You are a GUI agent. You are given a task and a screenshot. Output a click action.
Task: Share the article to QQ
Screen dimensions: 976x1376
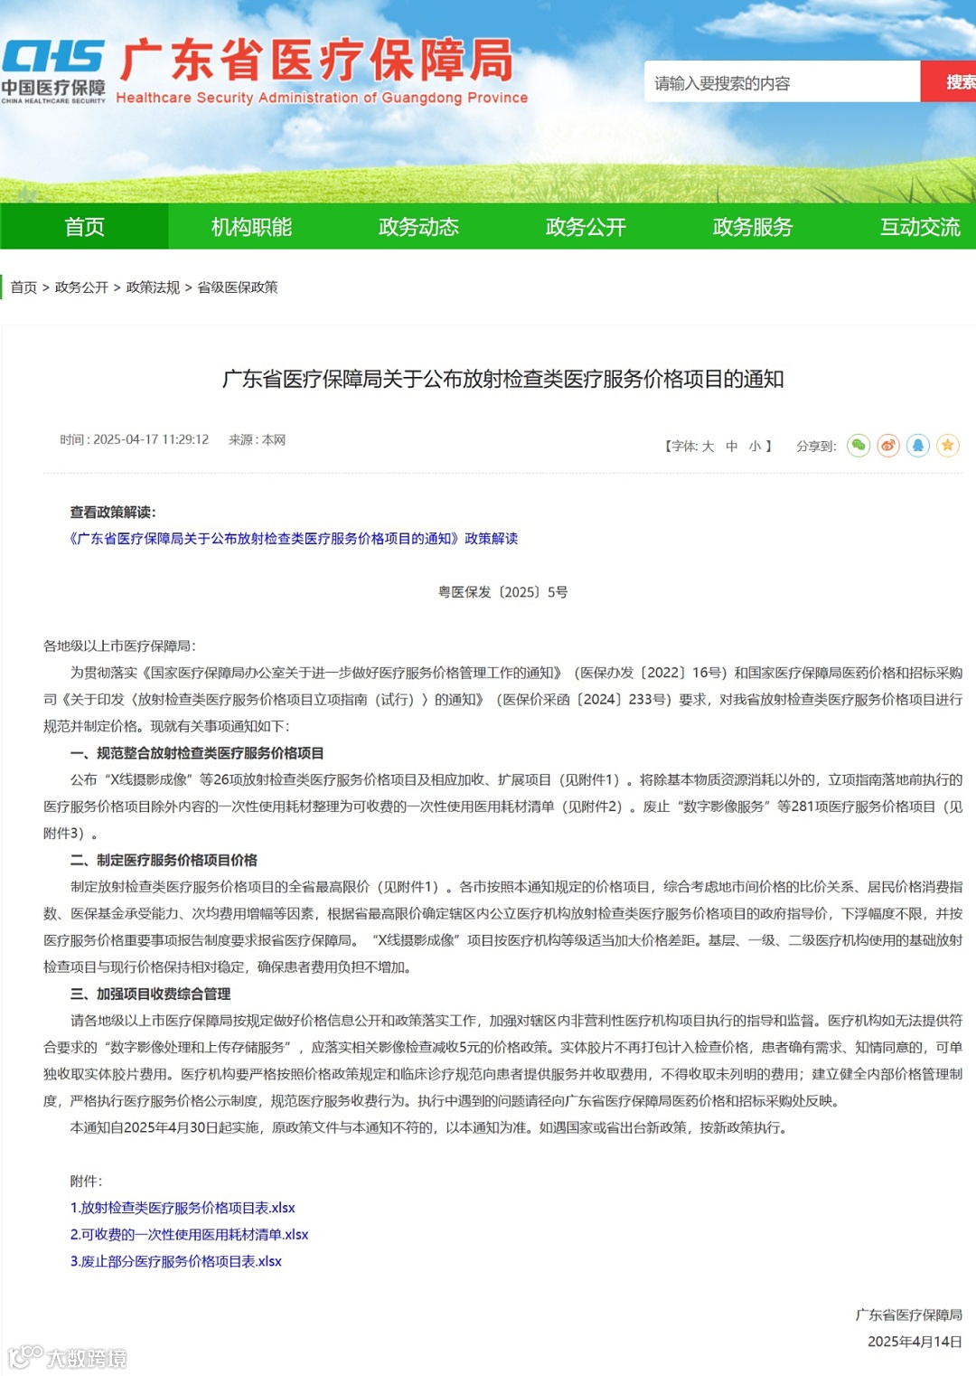coord(918,446)
